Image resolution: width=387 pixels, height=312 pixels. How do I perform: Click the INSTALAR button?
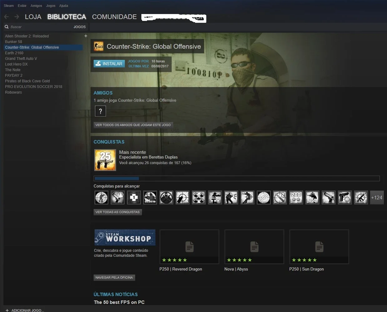[109, 64]
